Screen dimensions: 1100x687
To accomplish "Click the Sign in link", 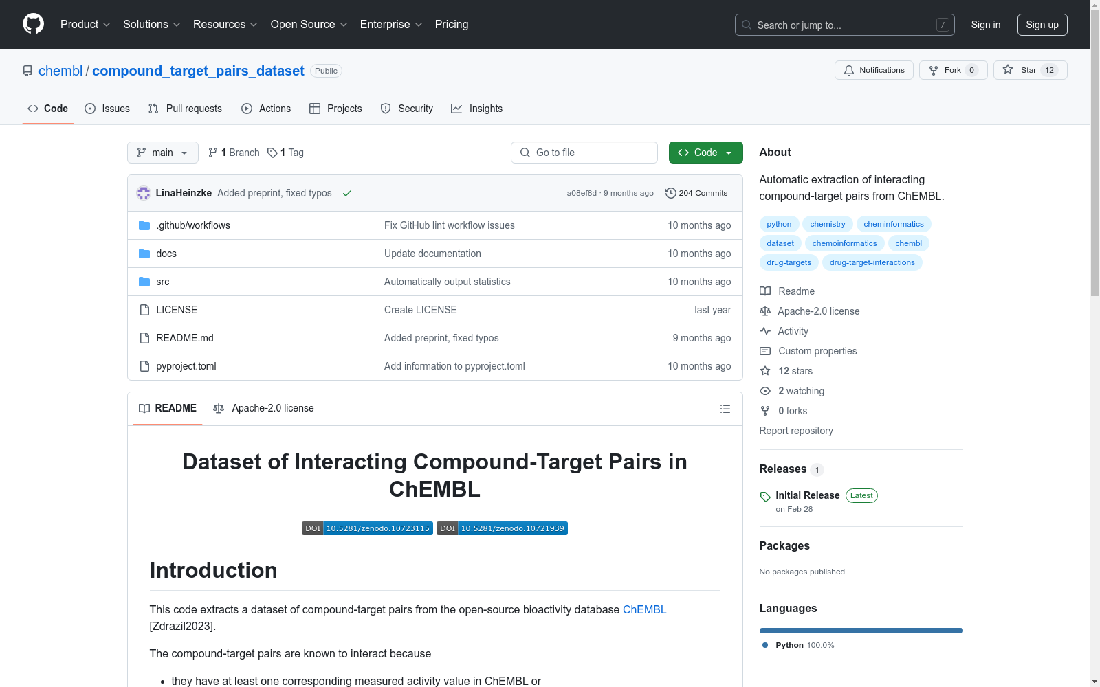I will click(x=986, y=25).
